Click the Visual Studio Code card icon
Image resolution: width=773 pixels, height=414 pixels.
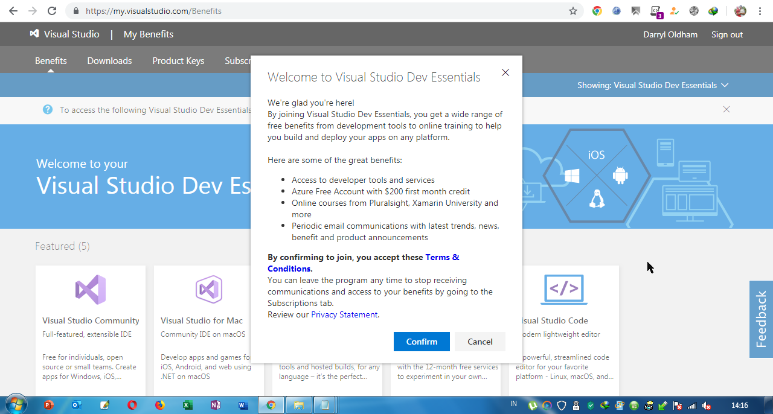click(x=563, y=289)
